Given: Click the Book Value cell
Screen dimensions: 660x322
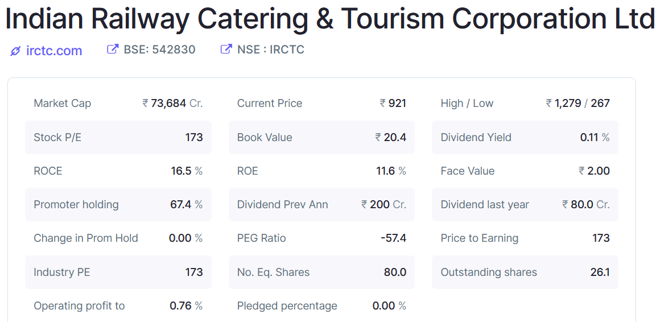Looking at the screenshot, I should (321, 137).
